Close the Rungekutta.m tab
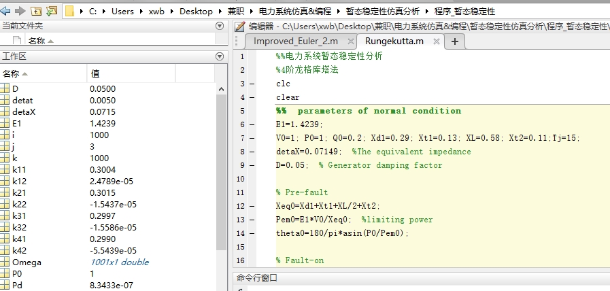This screenshot has width=610, height=291. pyautogui.click(x=437, y=41)
